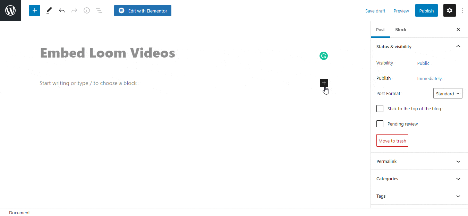Change visibility via Public link
This screenshot has width=468, height=216.
tap(423, 63)
